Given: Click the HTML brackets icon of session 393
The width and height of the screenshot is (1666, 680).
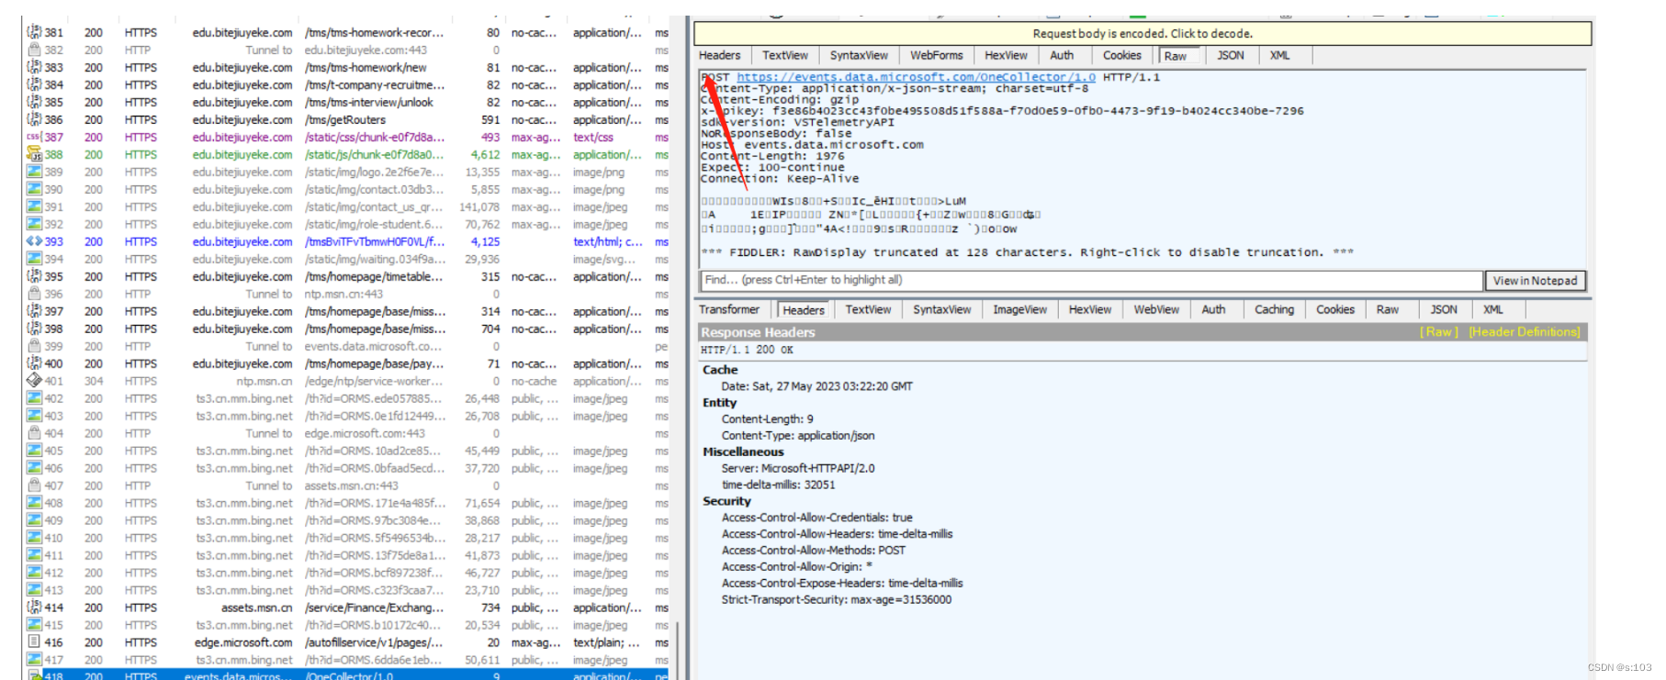Looking at the screenshot, I should coord(34,241).
